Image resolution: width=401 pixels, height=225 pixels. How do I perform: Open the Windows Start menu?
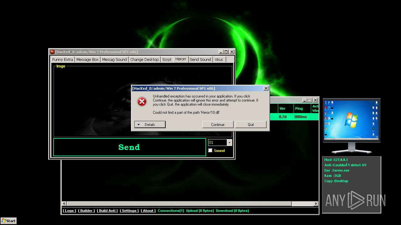[x=8, y=221]
